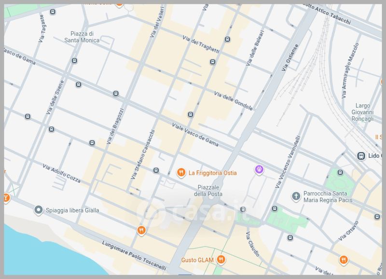Click the purple marker near Piazzale della Posta
Screen dimensions: 386x279
point(259,169)
